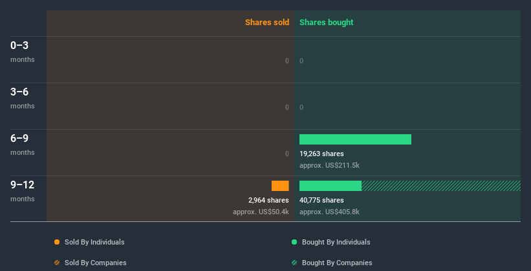Click the Shares sold column header
Image resolution: width=531 pixels, height=271 pixels.
pyautogui.click(x=267, y=23)
